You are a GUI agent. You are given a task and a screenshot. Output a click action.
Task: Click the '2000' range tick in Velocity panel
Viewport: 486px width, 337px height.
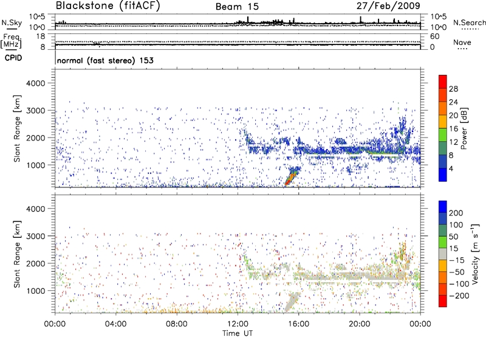coord(36,264)
